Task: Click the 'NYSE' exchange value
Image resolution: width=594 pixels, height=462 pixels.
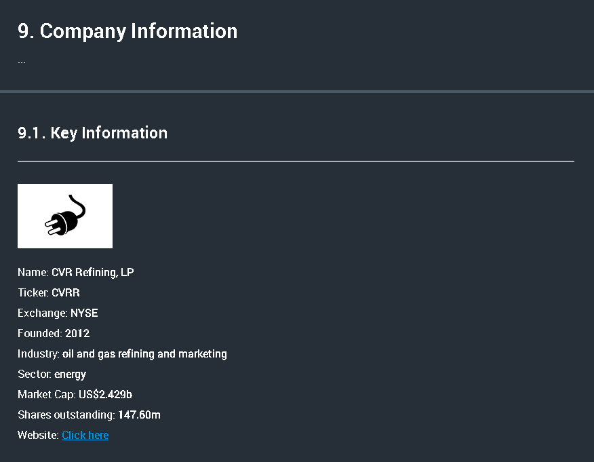Action: [x=84, y=313]
